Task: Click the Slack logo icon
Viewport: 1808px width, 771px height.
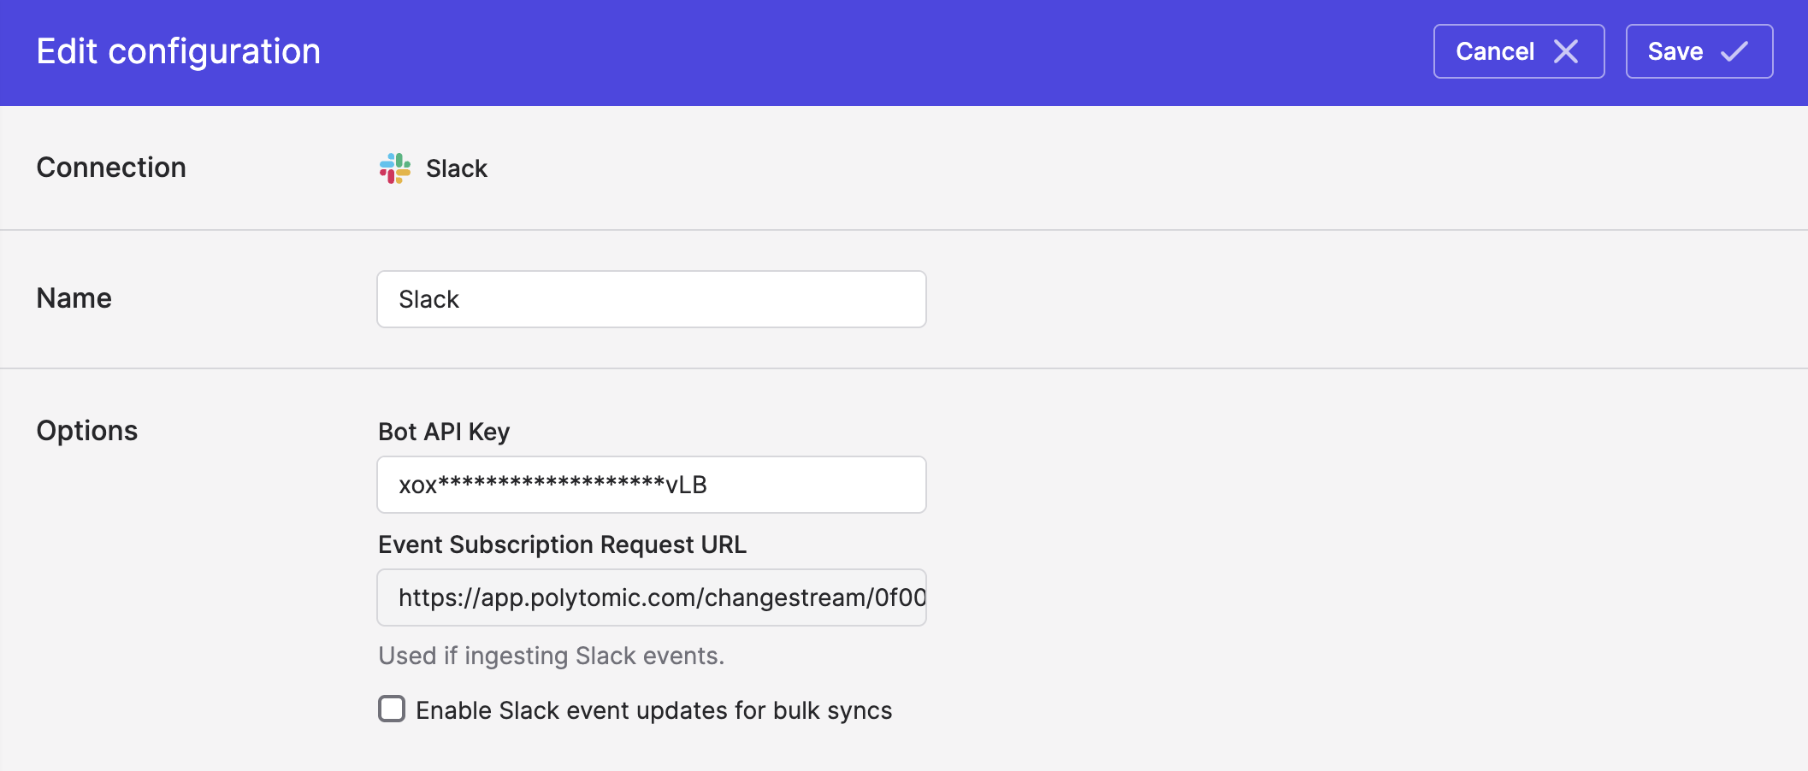Action: [x=395, y=168]
